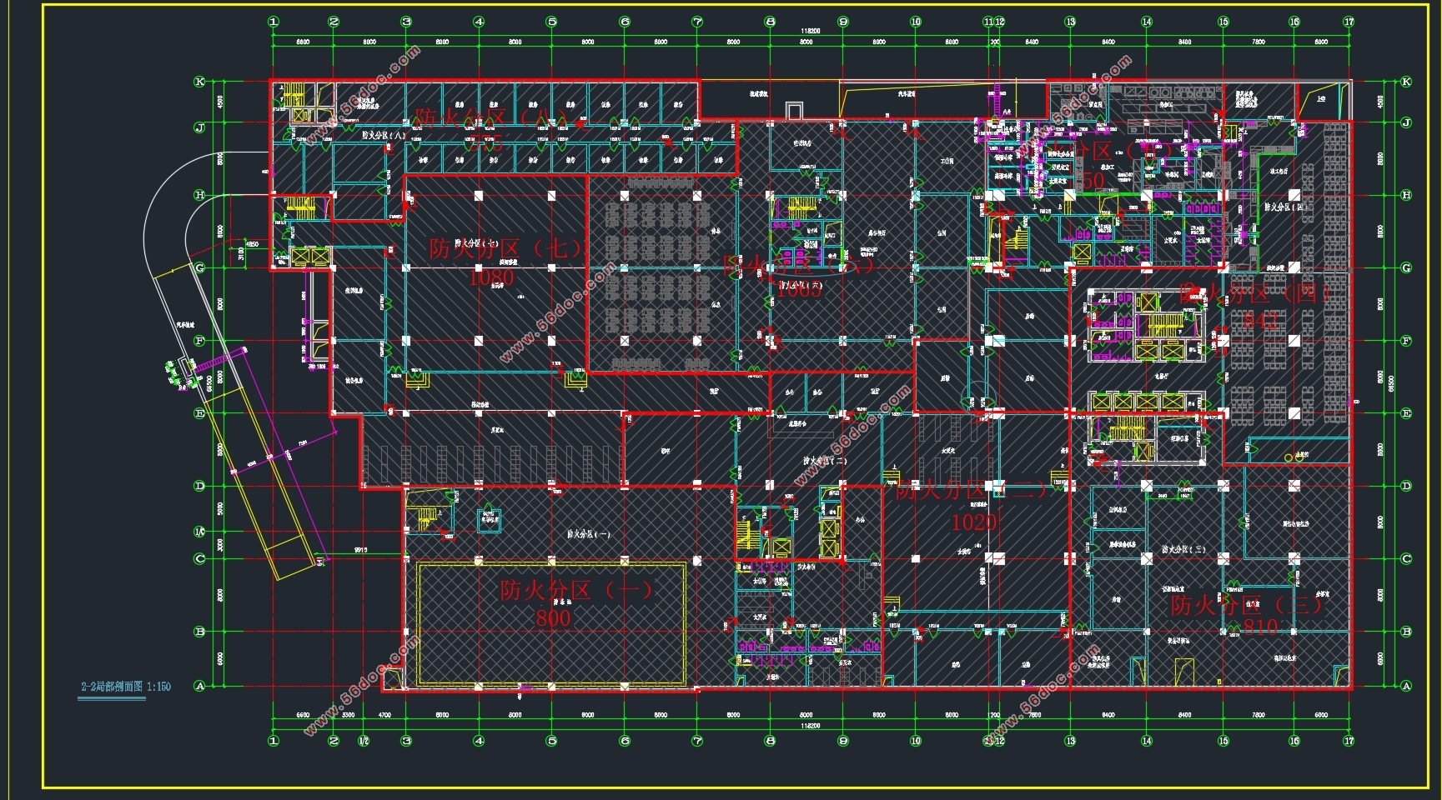Click grid bubble H on the right side
Viewport: 1442px width, 800px height.
click(x=1406, y=195)
